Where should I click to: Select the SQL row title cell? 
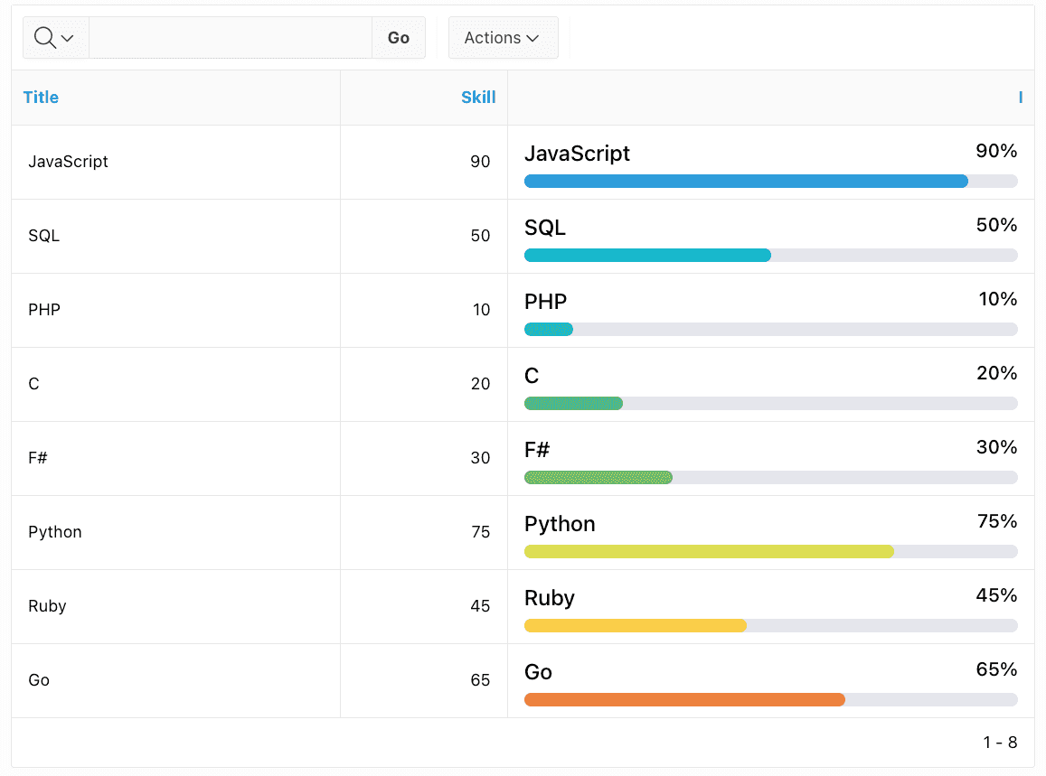[x=45, y=236]
